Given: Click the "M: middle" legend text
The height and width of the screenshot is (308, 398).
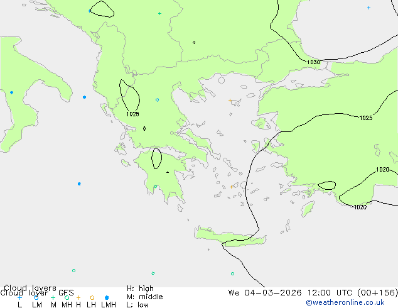Looking at the screenshot, I should tap(144, 297).
